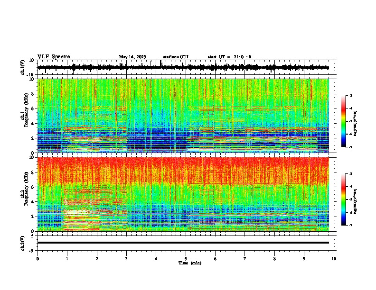376x290 pixels.
Task: Click the '0' tick on the Time axis
Action: pyautogui.click(x=38, y=259)
